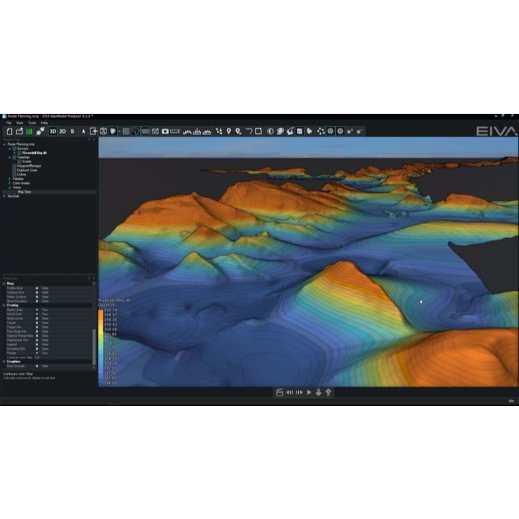Collapse the Misc properties section
Image resolution: width=519 pixels, height=519 pixels.
point(4,283)
